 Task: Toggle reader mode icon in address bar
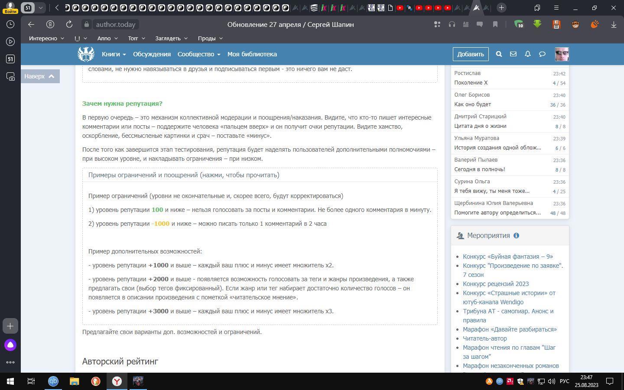(x=466, y=25)
